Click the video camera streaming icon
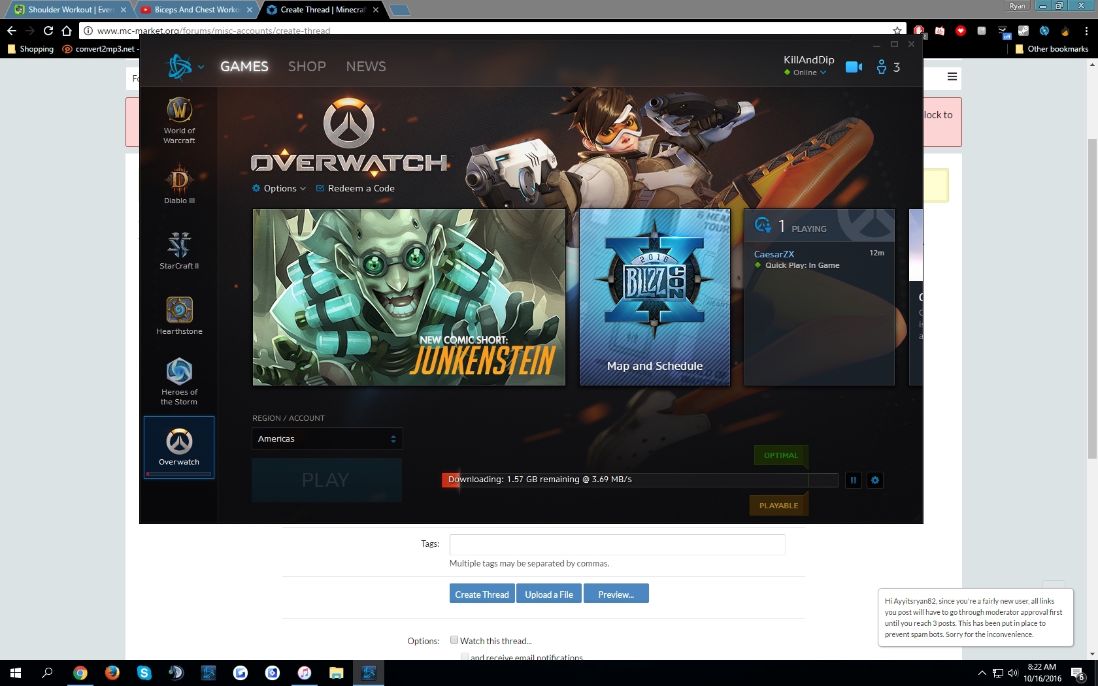 click(x=854, y=67)
